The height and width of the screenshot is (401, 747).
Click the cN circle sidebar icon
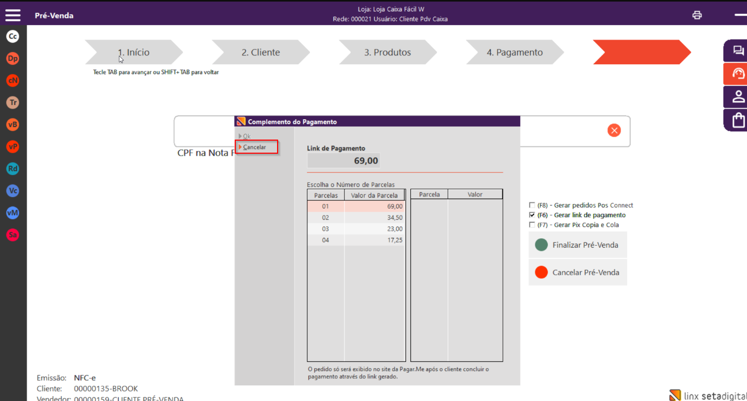coord(13,81)
